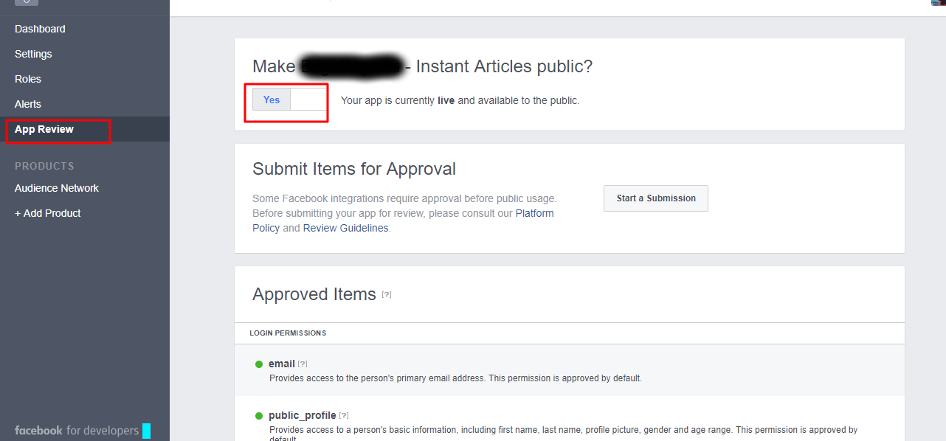The image size is (946, 441).
Task: Open the Platform Policy link
Action: click(534, 213)
